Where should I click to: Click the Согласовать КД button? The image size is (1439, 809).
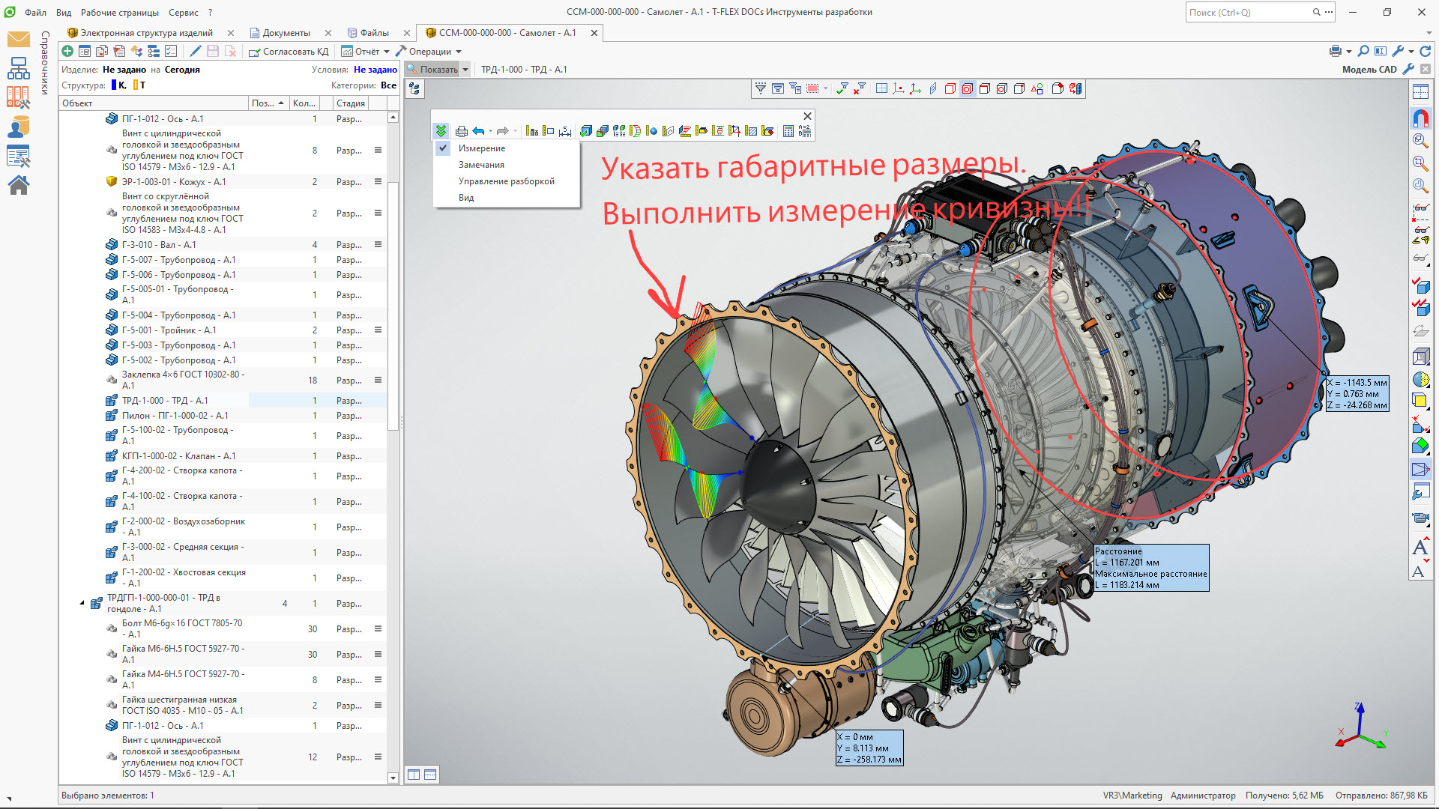[289, 52]
